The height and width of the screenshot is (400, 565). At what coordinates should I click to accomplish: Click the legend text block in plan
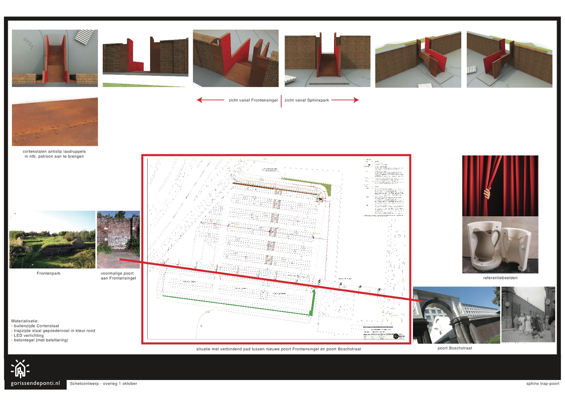coord(384,187)
